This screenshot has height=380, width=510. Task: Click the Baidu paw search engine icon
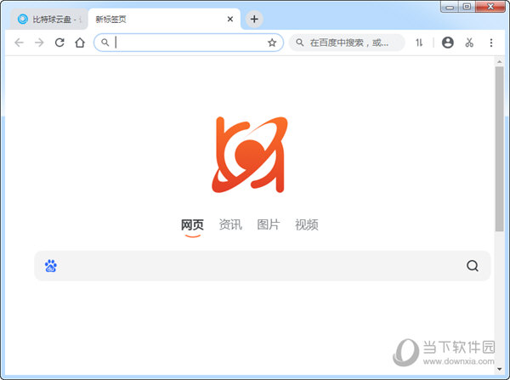click(x=51, y=266)
